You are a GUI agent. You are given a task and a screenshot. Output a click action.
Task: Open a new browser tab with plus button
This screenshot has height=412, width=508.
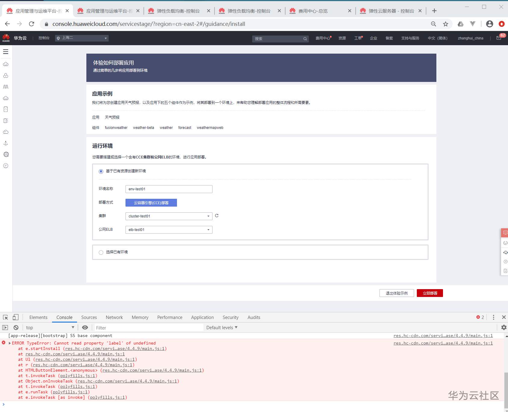tap(434, 11)
